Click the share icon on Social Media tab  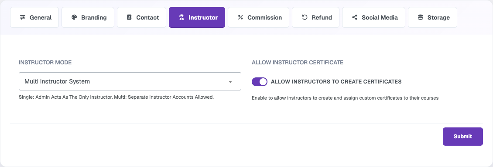tap(355, 17)
